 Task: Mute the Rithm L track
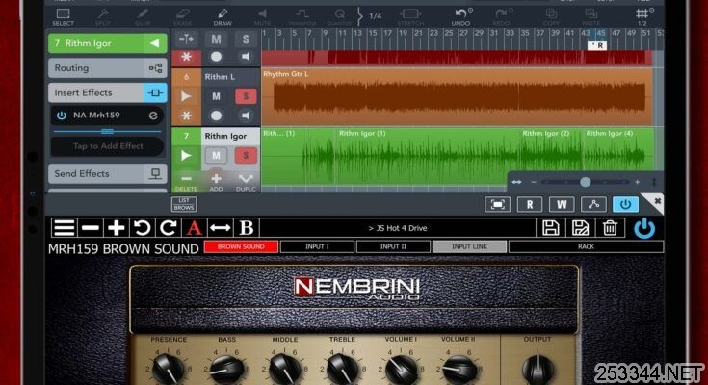pyautogui.click(x=217, y=96)
